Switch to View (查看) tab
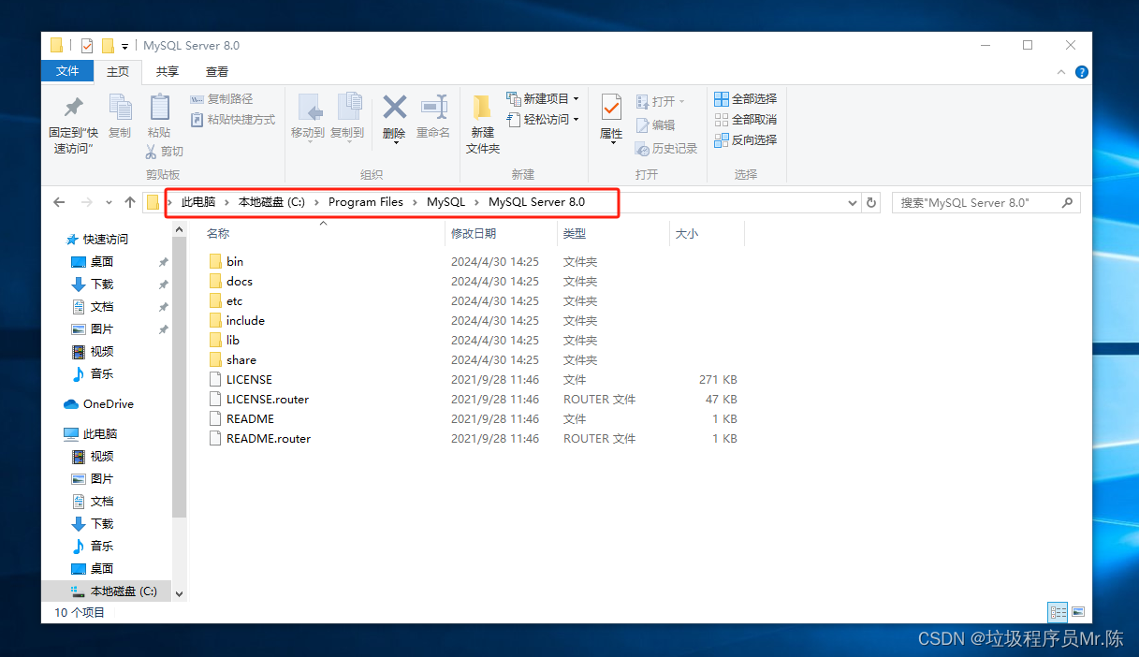 217,71
